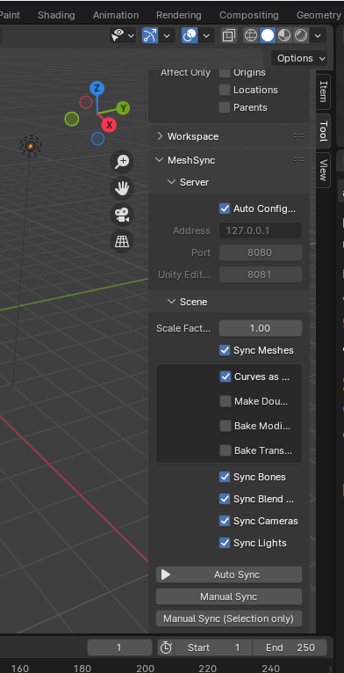Toggle the camera view icon

coord(122,215)
